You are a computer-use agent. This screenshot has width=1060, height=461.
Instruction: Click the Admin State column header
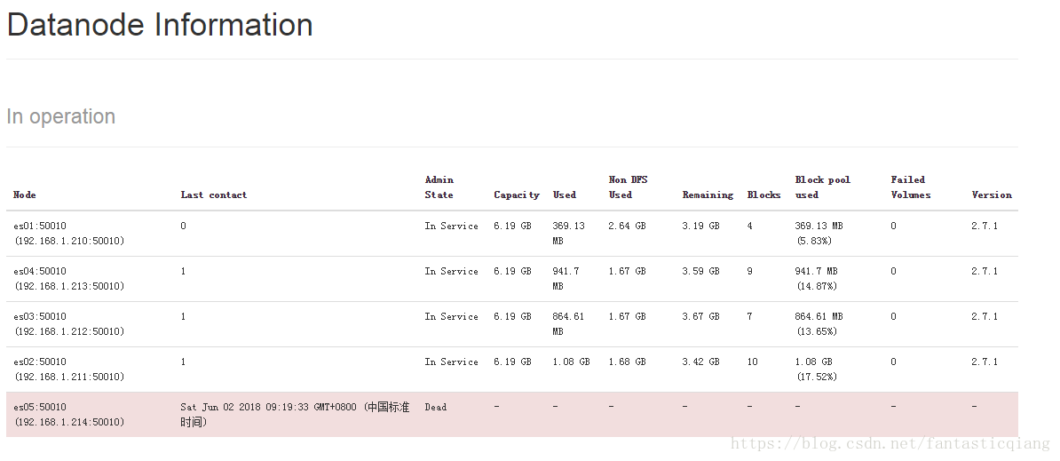(x=439, y=187)
